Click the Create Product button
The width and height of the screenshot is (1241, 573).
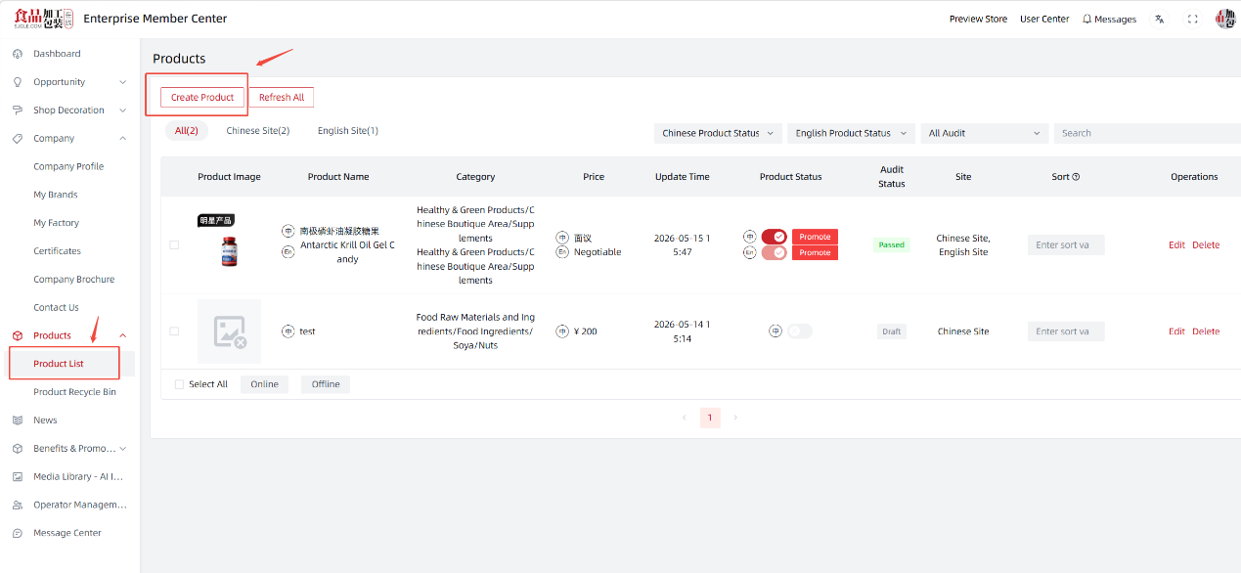[x=202, y=98]
